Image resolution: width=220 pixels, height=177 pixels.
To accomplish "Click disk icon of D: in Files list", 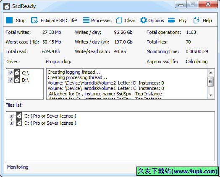I will pos(19,123).
